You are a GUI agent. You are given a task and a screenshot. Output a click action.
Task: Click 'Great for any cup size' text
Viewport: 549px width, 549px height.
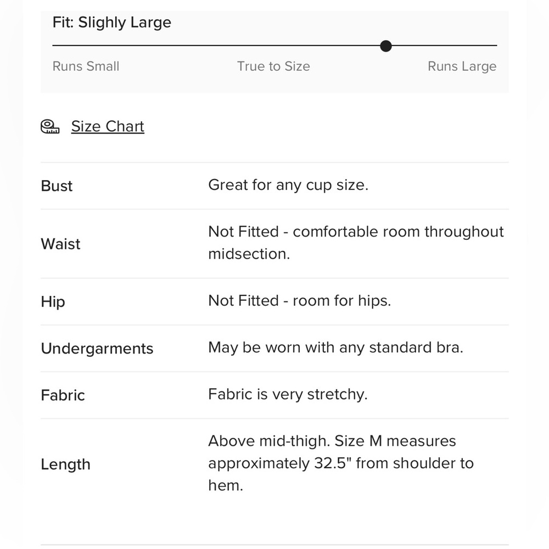(x=288, y=185)
